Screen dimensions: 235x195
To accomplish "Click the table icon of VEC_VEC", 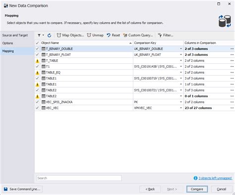I will click(44, 108).
